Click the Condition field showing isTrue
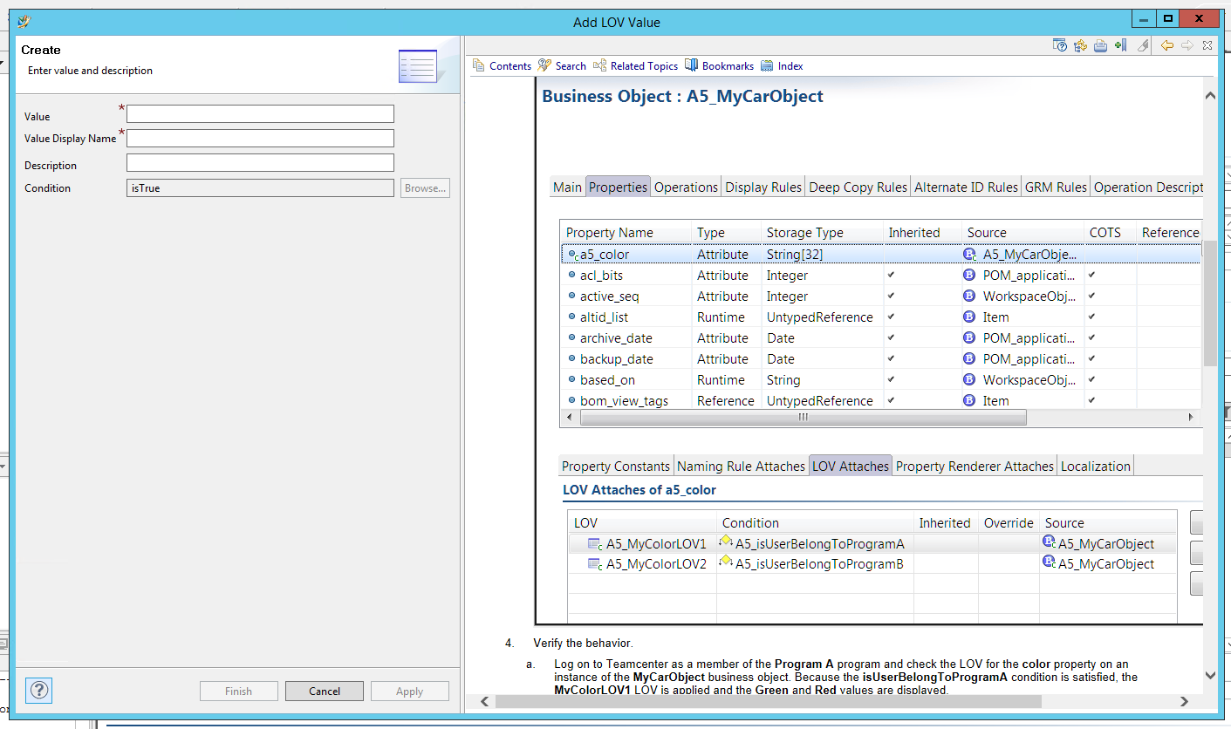 point(260,187)
